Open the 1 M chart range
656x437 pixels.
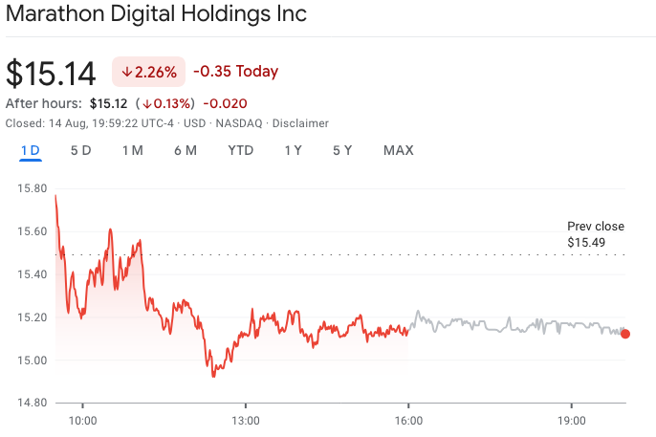133,150
